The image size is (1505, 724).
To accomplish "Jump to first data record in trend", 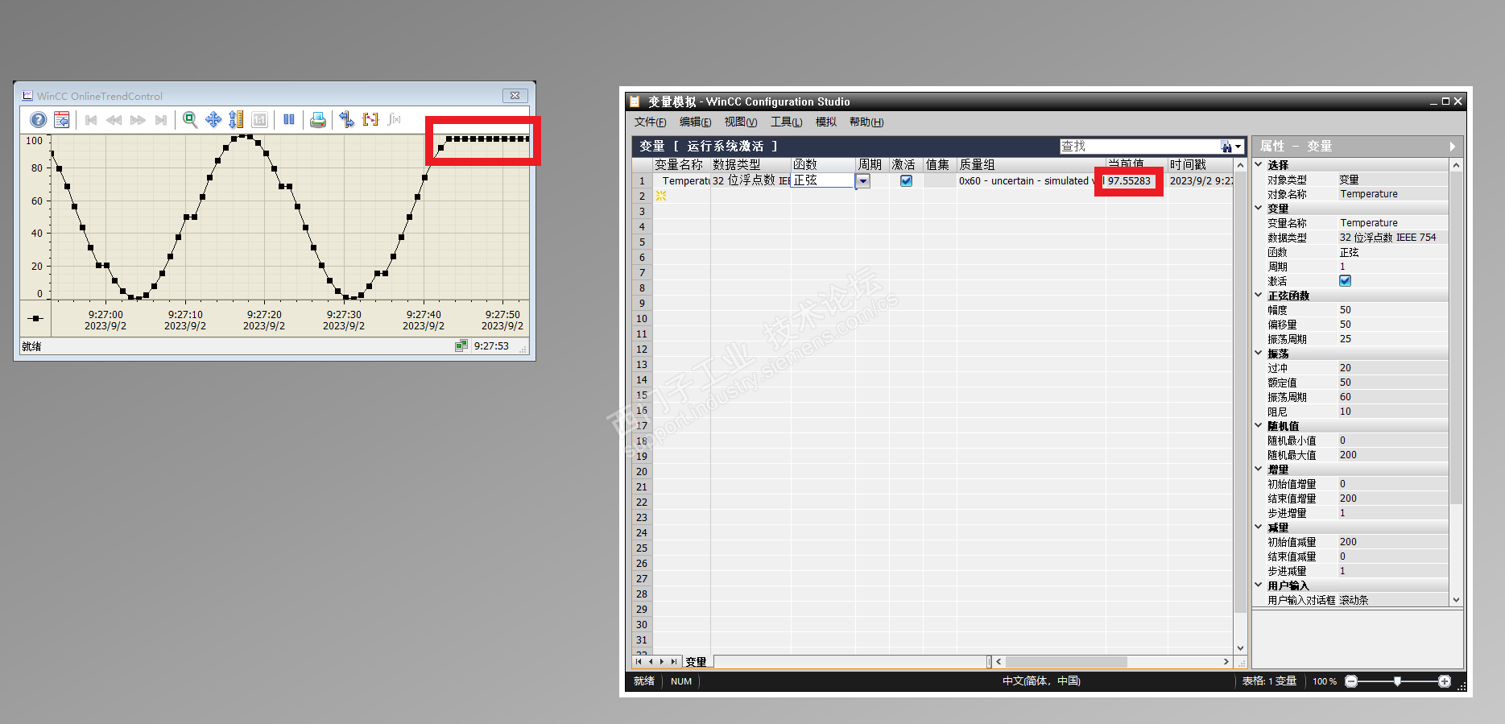I will point(91,120).
